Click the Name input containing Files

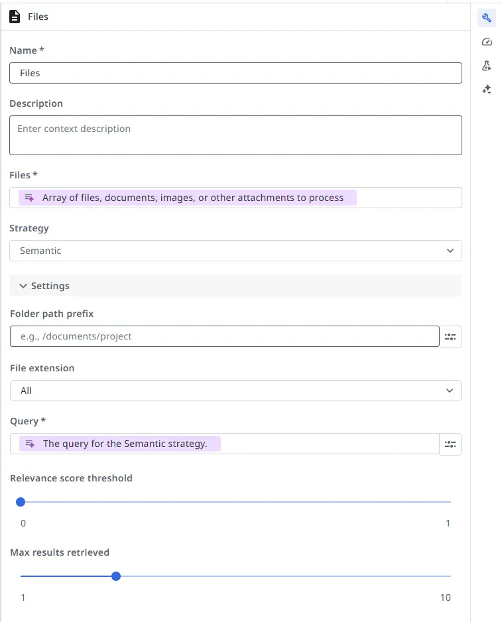[235, 73]
